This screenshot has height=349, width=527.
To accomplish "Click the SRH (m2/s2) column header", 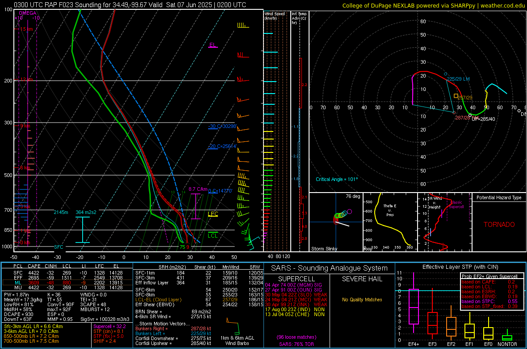I will pos(172,267).
